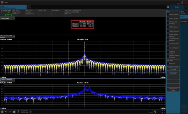Screen dimensions: 188x114
Task: Click the date and time display
Action: [24, 112]
